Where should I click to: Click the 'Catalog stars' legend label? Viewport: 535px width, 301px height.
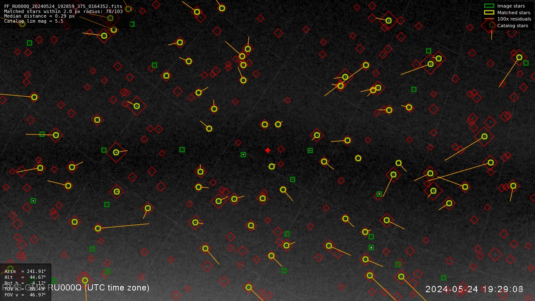[x=513, y=26]
